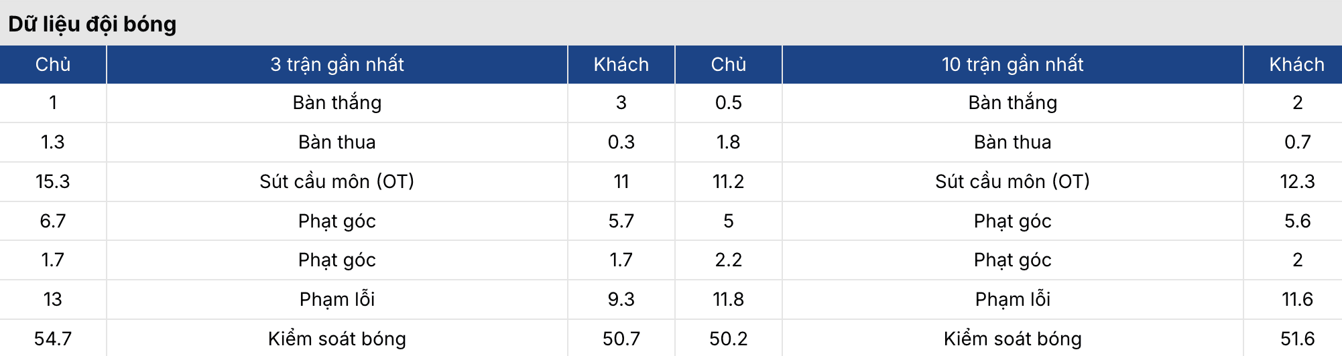Image resolution: width=1342 pixels, height=356 pixels.
Task: Click the possession value 50.2
Action: (x=728, y=339)
